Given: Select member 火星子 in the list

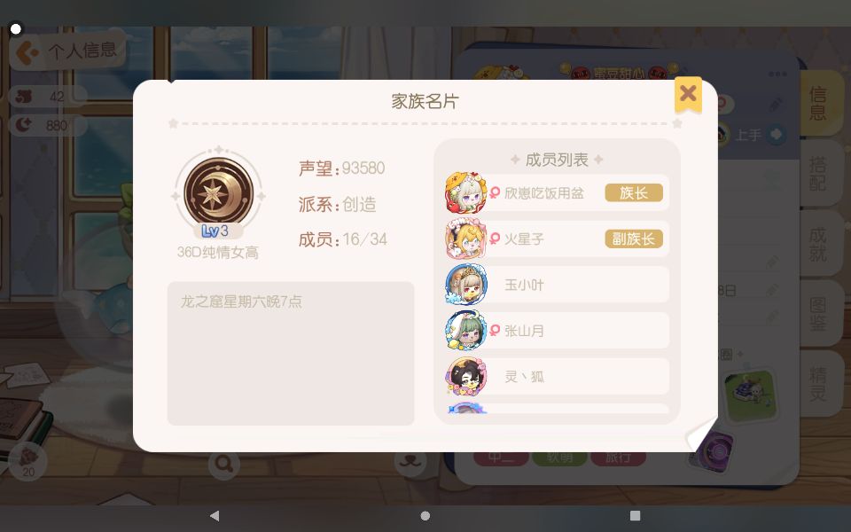Looking at the screenshot, I should pyautogui.click(x=557, y=239).
